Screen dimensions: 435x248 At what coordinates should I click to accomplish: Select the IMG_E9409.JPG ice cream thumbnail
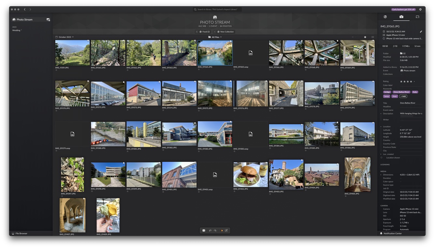(x=108, y=215)
